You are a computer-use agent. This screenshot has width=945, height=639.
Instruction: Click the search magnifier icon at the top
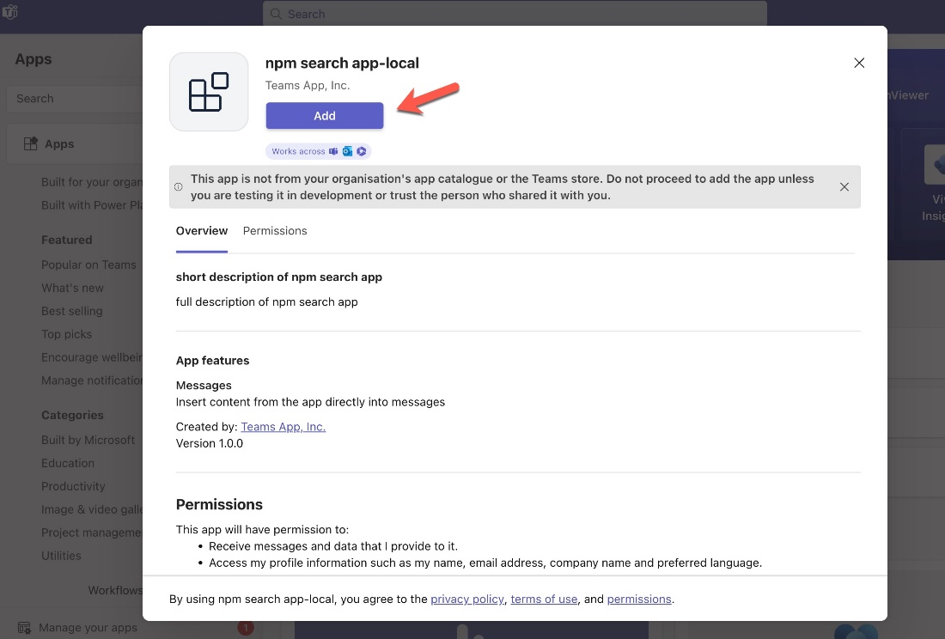[x=276, y=15]
